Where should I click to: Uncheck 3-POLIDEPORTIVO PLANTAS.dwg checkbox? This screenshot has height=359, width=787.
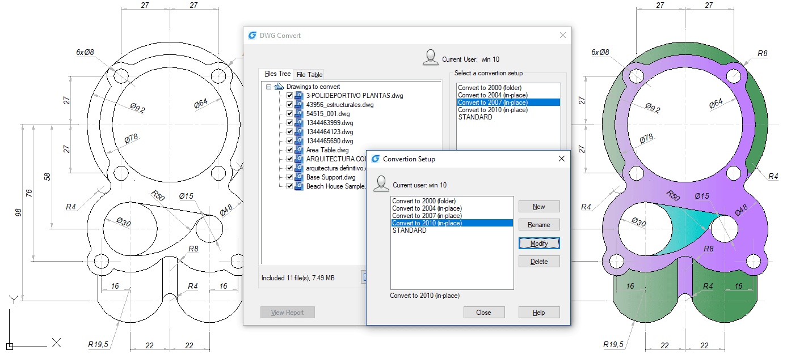[x=290, y=96]
